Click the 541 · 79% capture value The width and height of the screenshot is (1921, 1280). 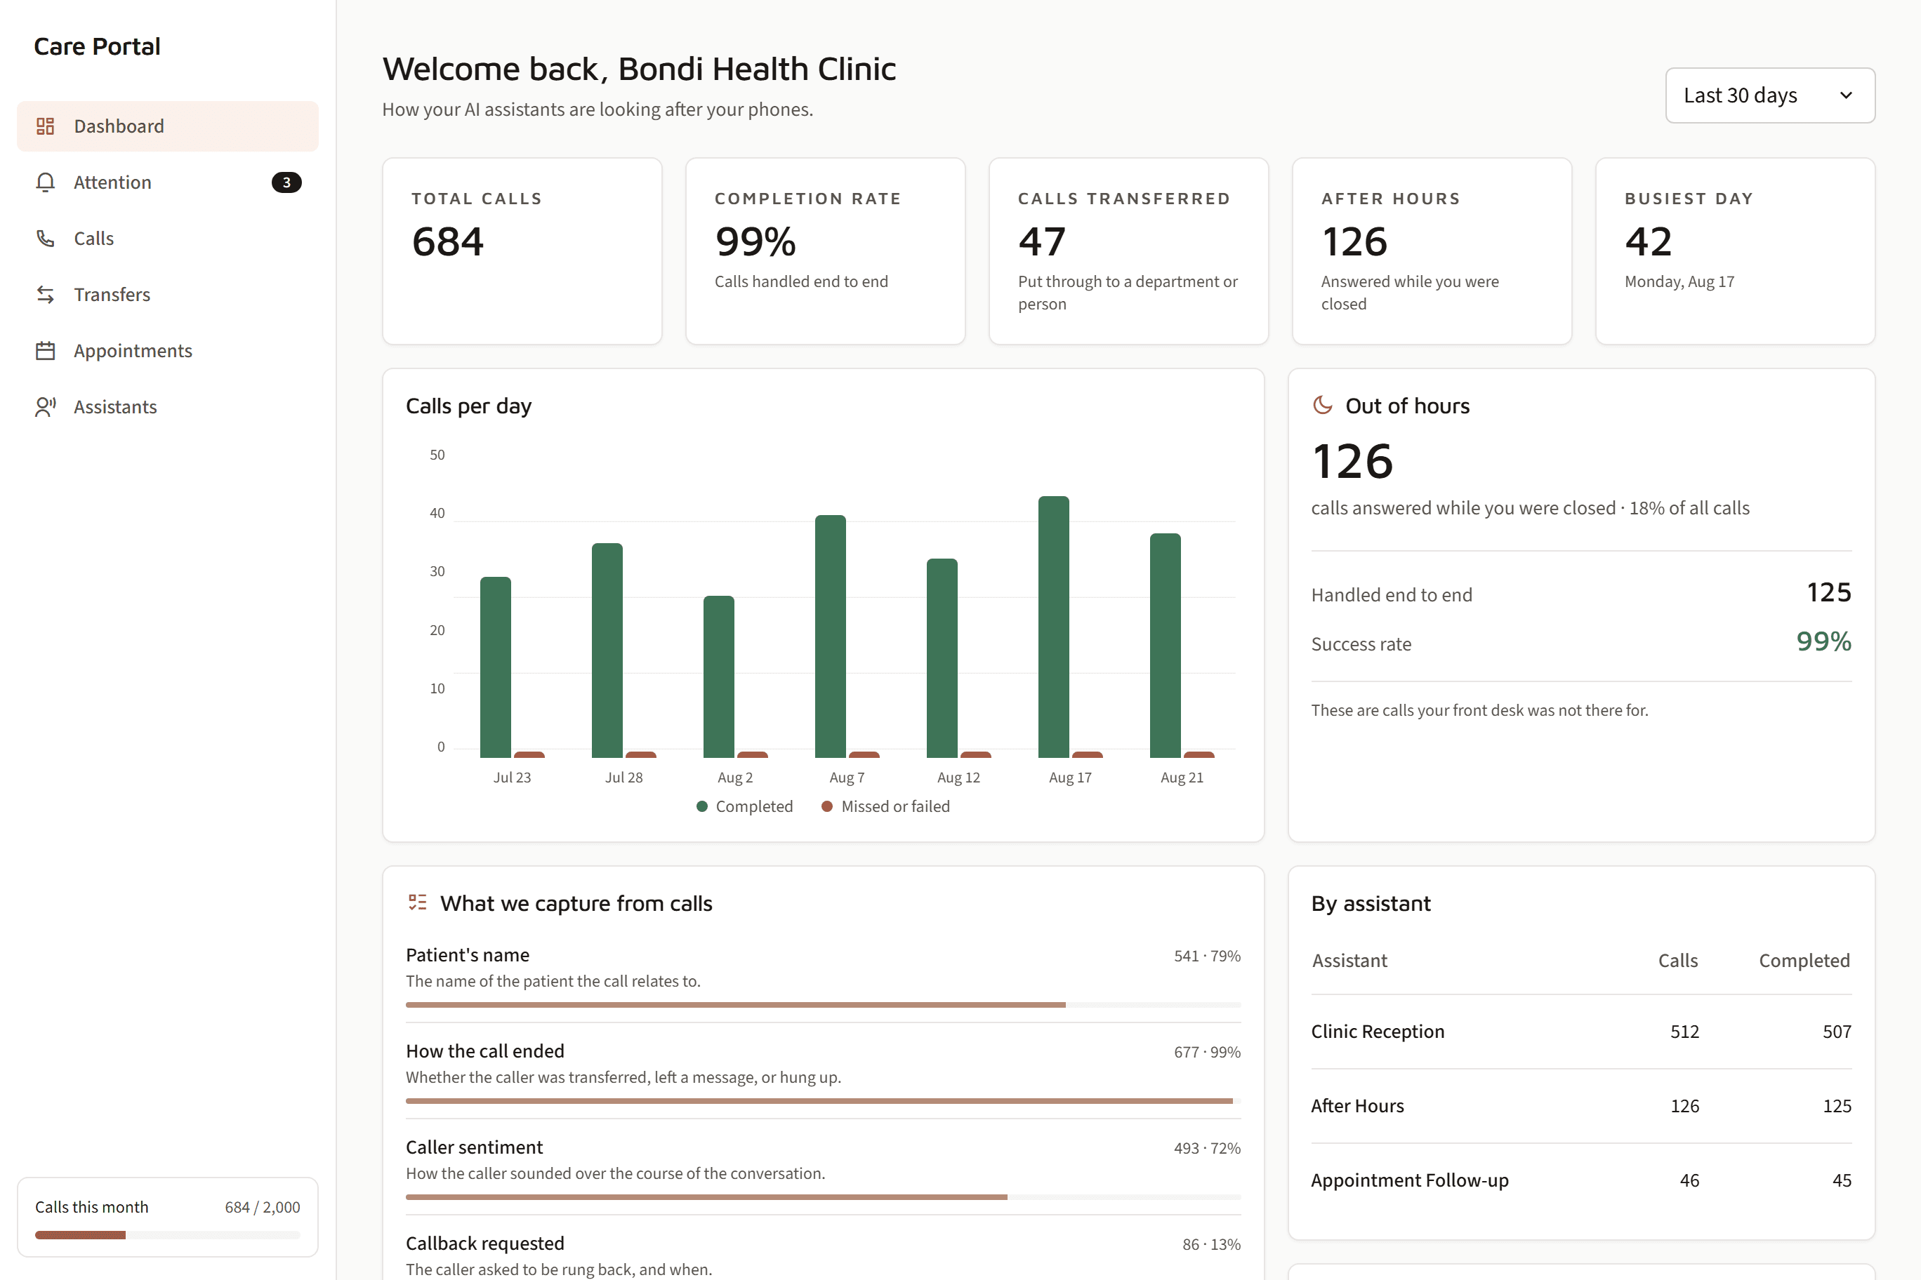pyautogui.click(x=1207, y=956)
